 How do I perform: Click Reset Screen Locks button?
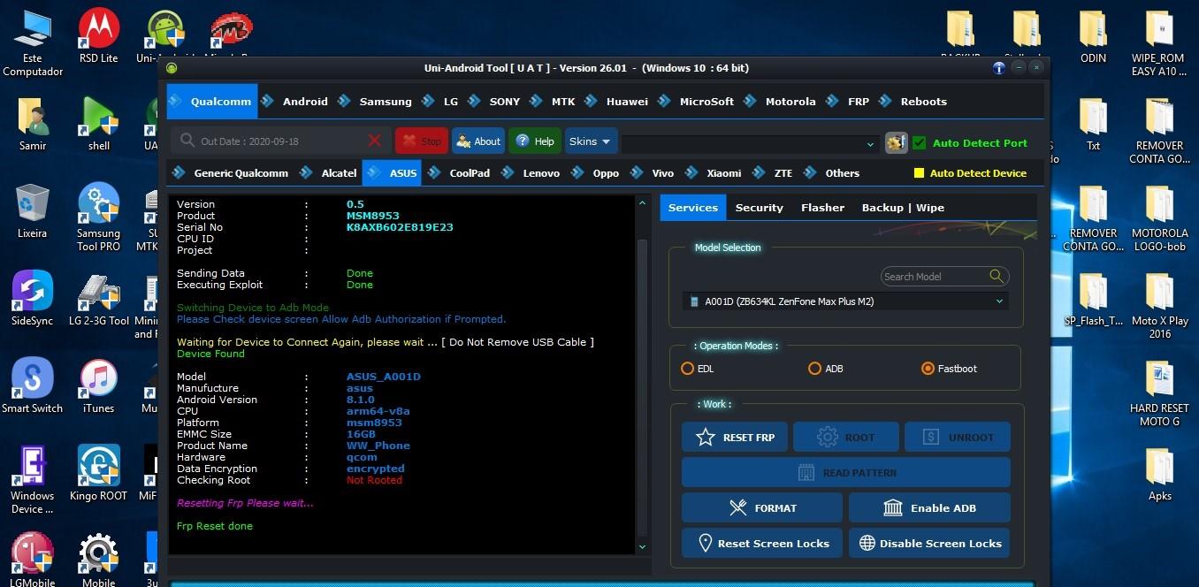click(762, 544)
